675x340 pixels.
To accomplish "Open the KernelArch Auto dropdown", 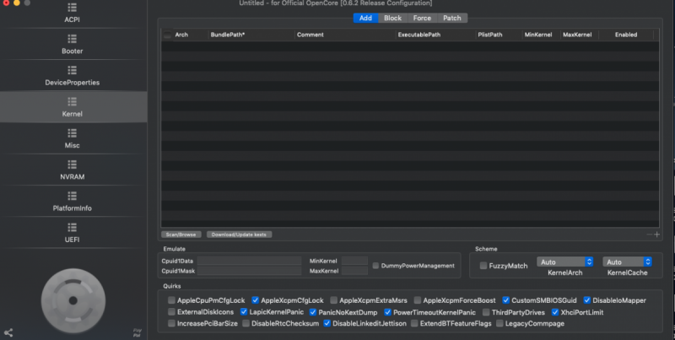I will 564,262.
